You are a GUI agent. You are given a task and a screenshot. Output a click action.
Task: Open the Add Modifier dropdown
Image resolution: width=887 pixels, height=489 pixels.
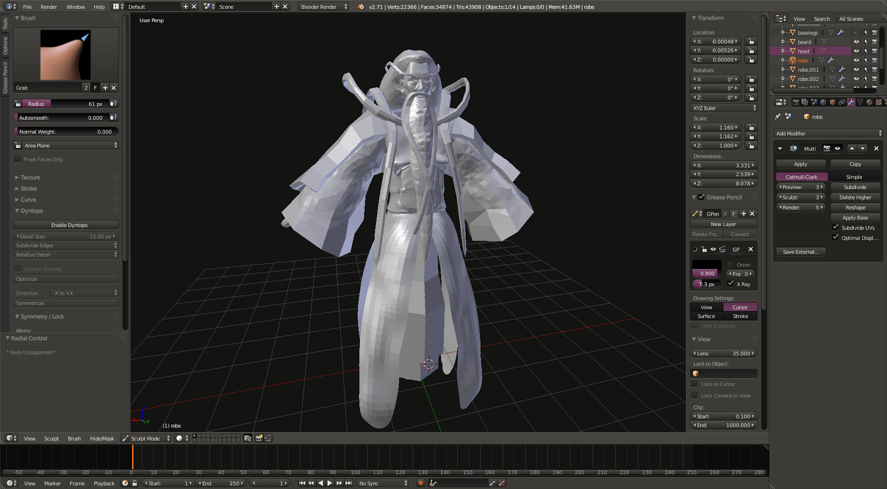click(828, 134)
